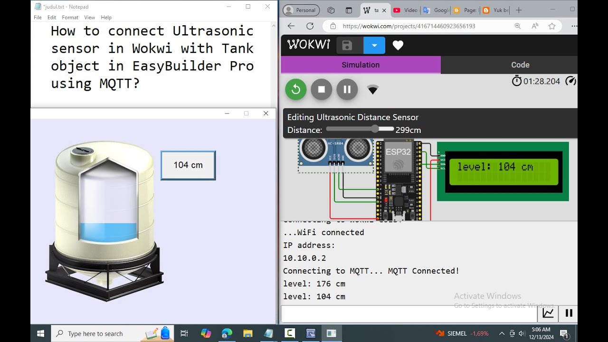Open the Notepad taskbar icon

click(269, 333)
